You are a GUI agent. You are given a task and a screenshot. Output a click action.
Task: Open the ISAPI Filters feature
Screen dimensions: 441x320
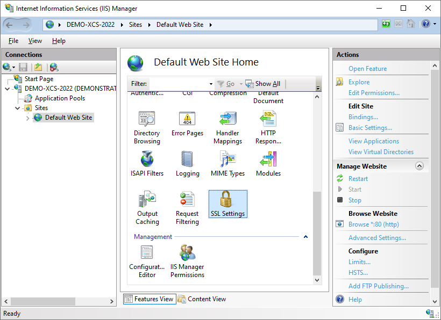147,164
